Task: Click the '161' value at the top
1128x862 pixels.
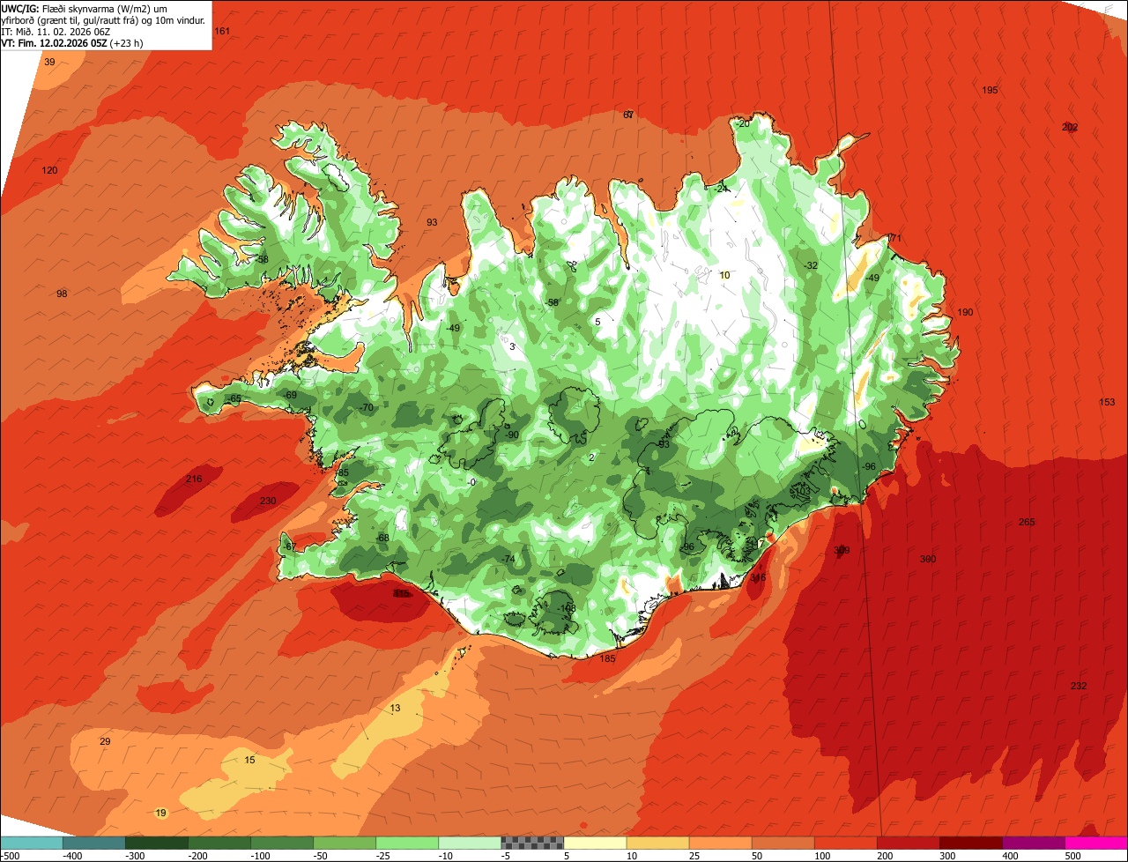Action: coord(222,32)
